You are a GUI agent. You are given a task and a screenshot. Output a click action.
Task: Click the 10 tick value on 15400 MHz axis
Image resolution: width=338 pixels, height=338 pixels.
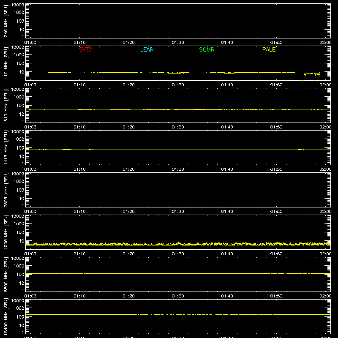pyautogui.click(x=22, y=325)
